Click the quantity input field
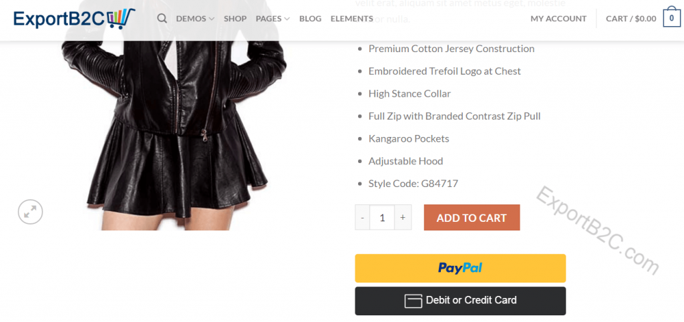Viewport: 684px width, 322px height. click(x=382, y=217)
